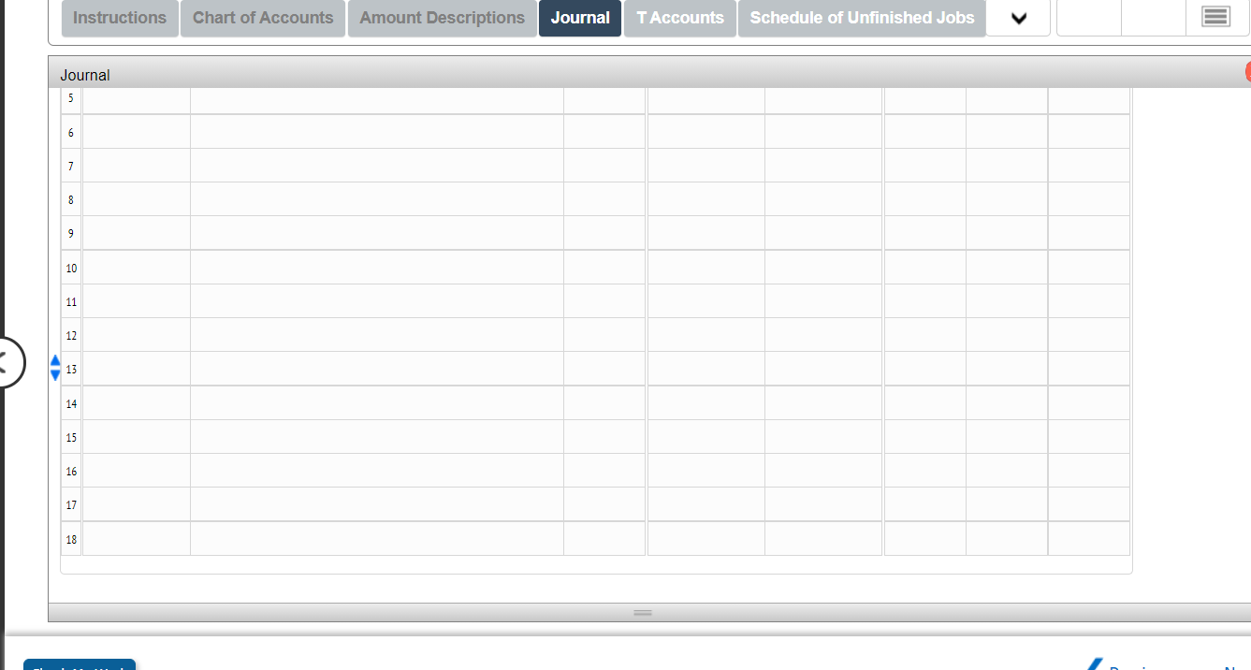Click the blue up arrow beside row 13
This screenshot has width=1251, height=670.
(55, 359)
